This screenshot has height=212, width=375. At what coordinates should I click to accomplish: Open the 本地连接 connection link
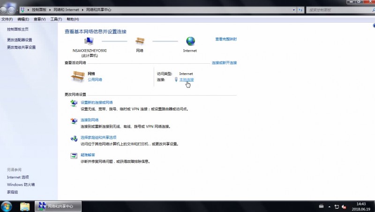[187, 80]
